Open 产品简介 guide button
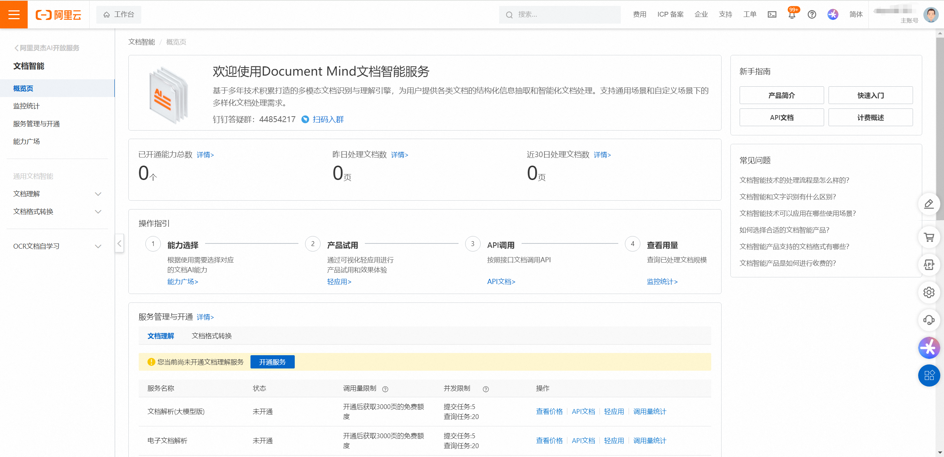This screenshot has height=457, width=944. (781, 95)
